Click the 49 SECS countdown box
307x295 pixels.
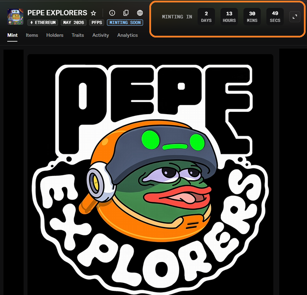(x=275, y=17)
